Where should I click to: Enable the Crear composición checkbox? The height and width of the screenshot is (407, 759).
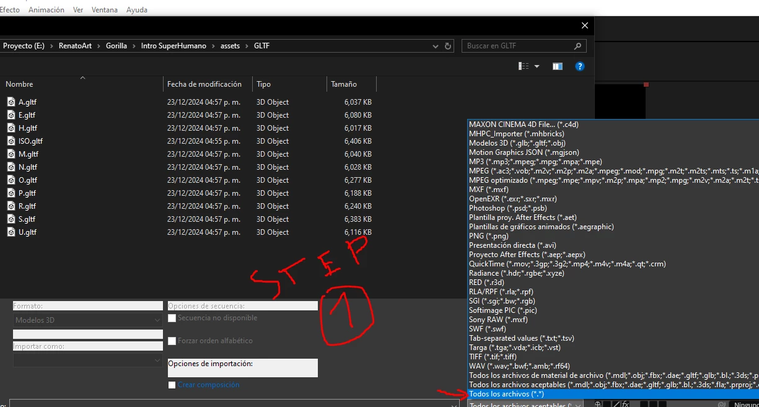[x=172, y=385]
